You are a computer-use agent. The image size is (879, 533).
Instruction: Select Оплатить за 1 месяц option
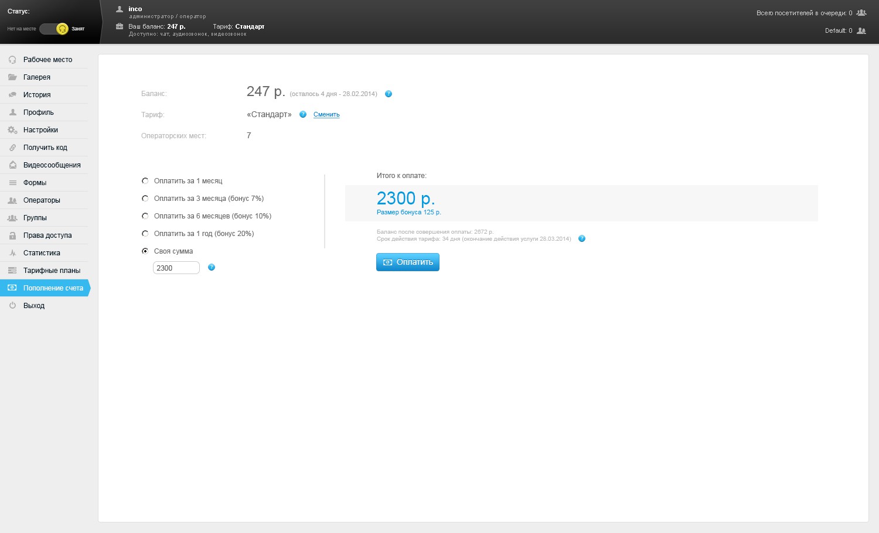[x=145, y=181]
